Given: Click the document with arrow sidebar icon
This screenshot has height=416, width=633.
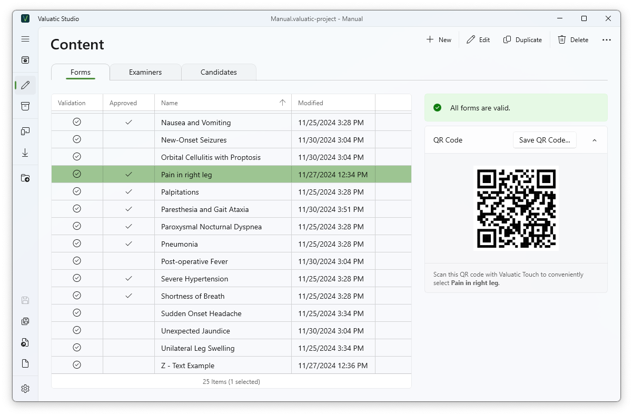Looking at the screenshot, I should 25,342.
